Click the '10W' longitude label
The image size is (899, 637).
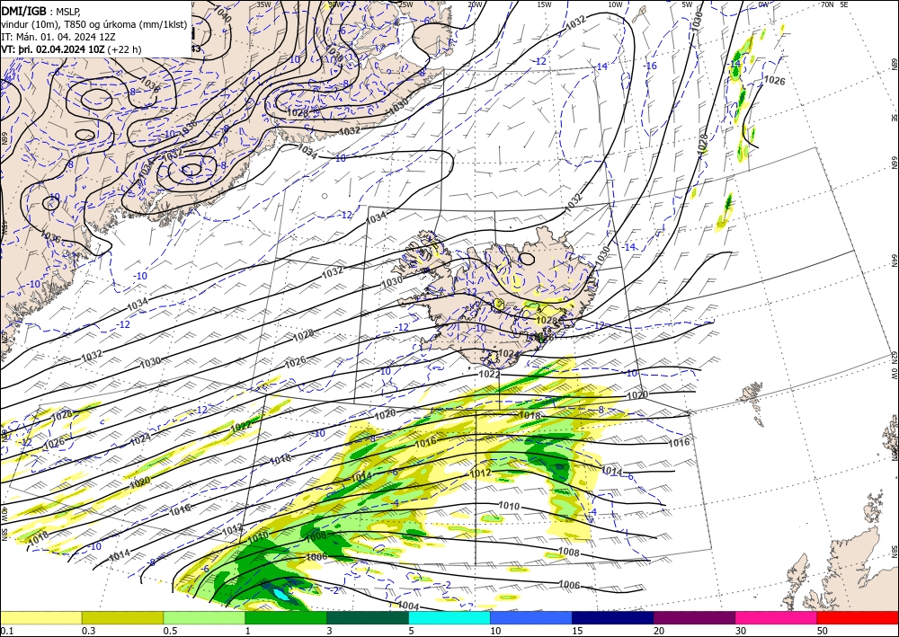click(615, 4)
